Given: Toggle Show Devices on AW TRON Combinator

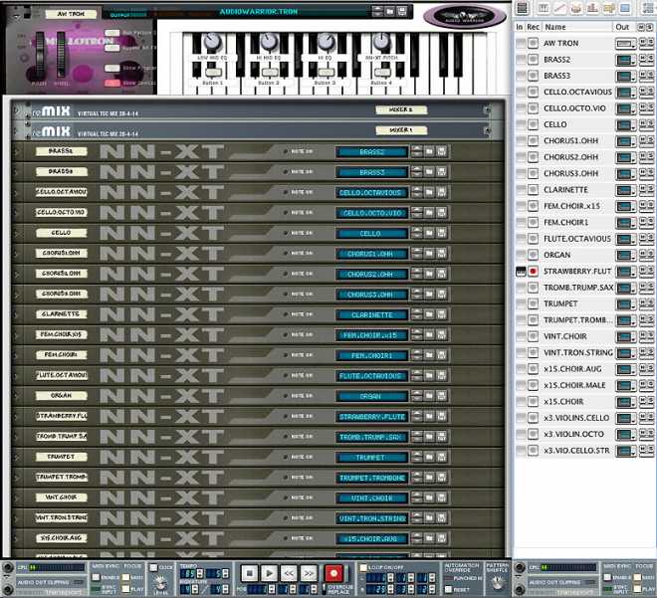Looking at the screenshot, I should pyautogui.click(x=112, y=83).
